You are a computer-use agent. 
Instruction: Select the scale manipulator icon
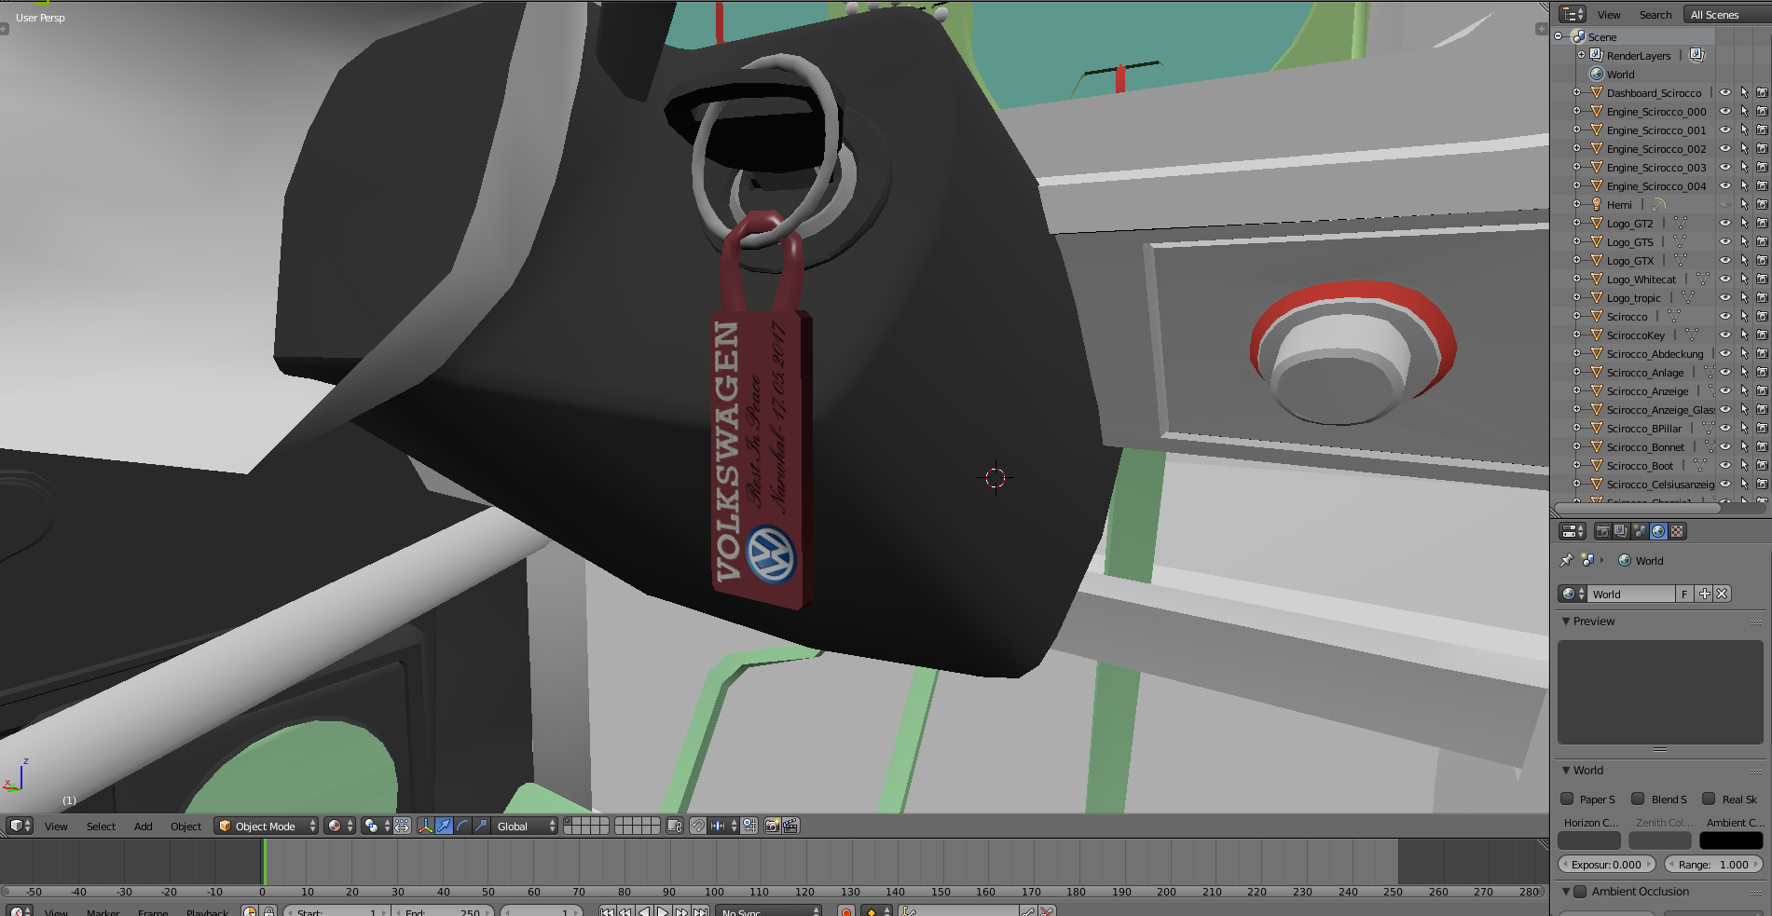(x=481, y=826)
